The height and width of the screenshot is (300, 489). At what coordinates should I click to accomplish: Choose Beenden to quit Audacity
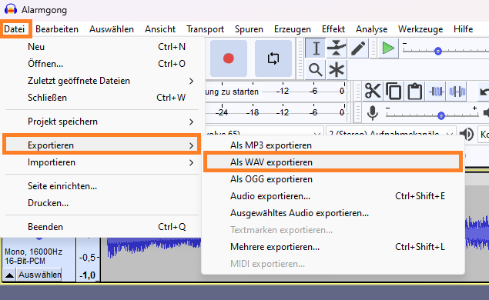tap(102, 227)
